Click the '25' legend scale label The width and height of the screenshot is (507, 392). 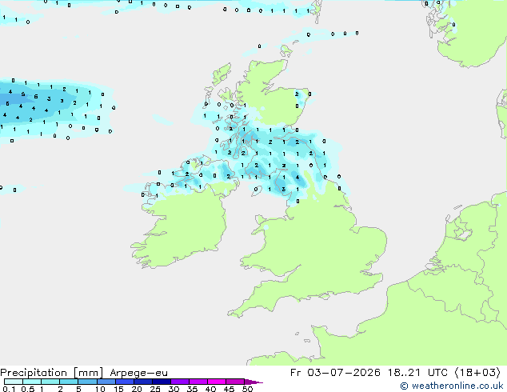click(x=155, y=389)
